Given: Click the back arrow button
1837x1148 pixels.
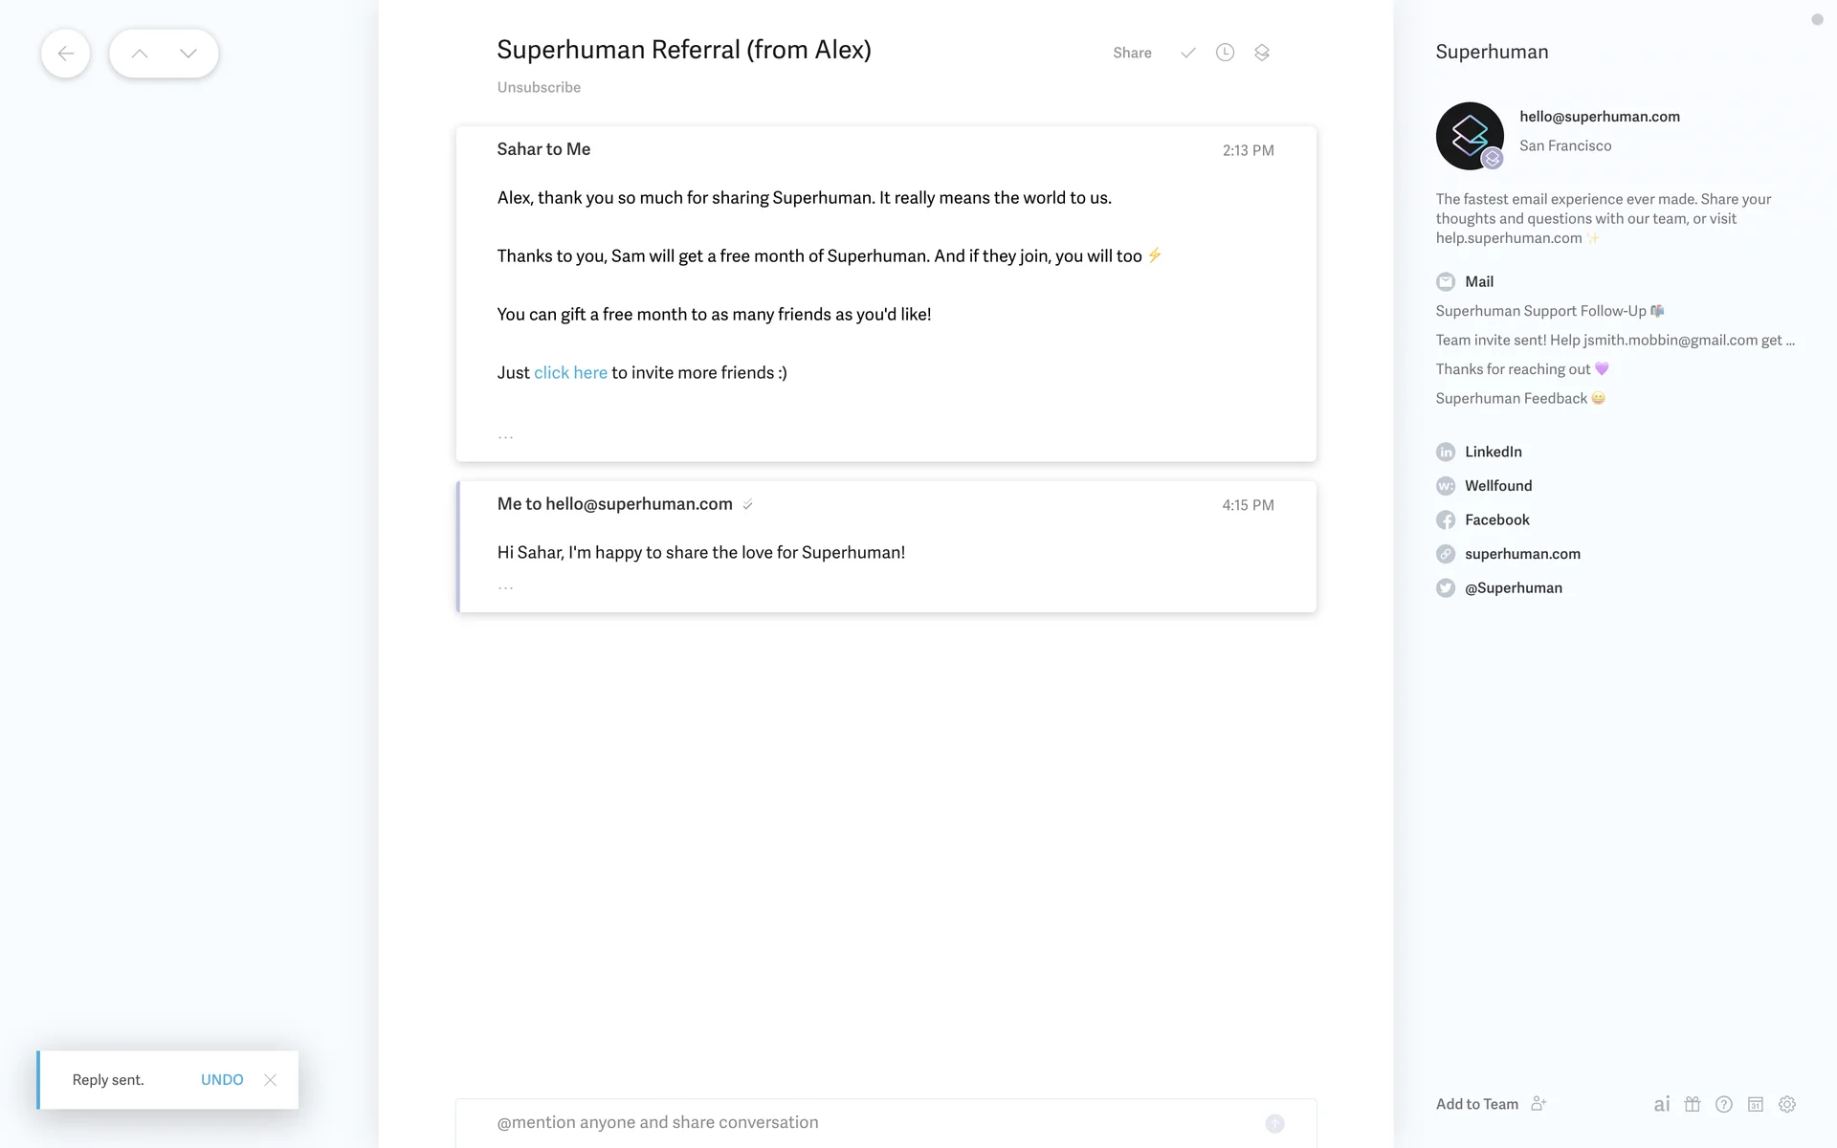Looking at the screenshot, I should (65, 54).
